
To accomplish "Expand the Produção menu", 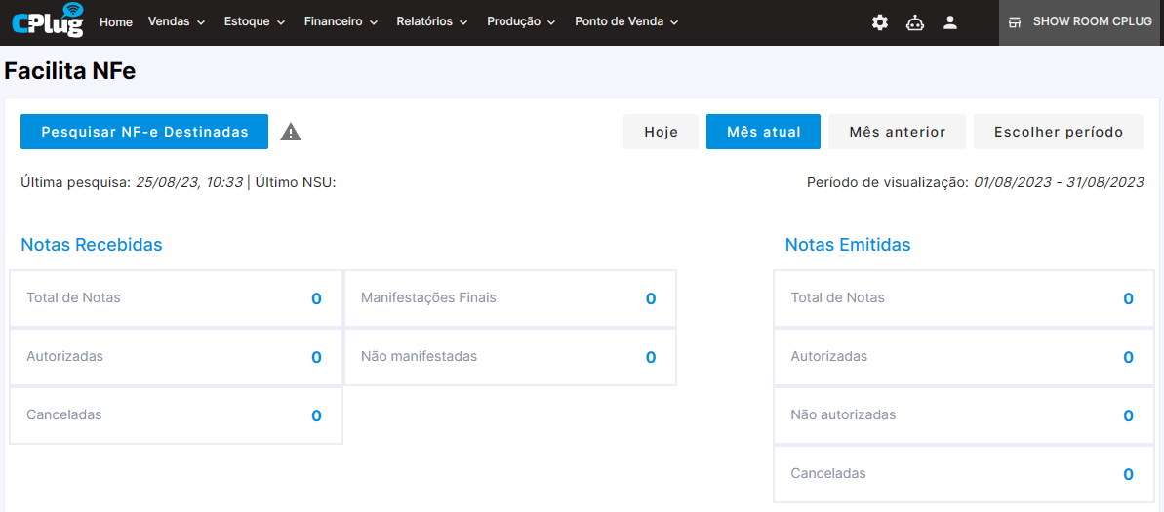I will pyautogui.click(x=521, y=22).
